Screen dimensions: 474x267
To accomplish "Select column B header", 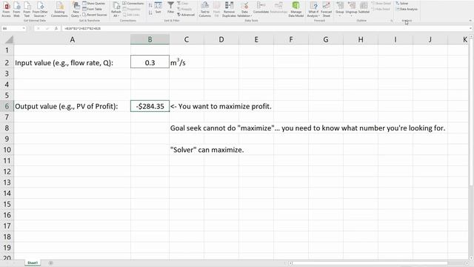I will click(x=150, y=39).
